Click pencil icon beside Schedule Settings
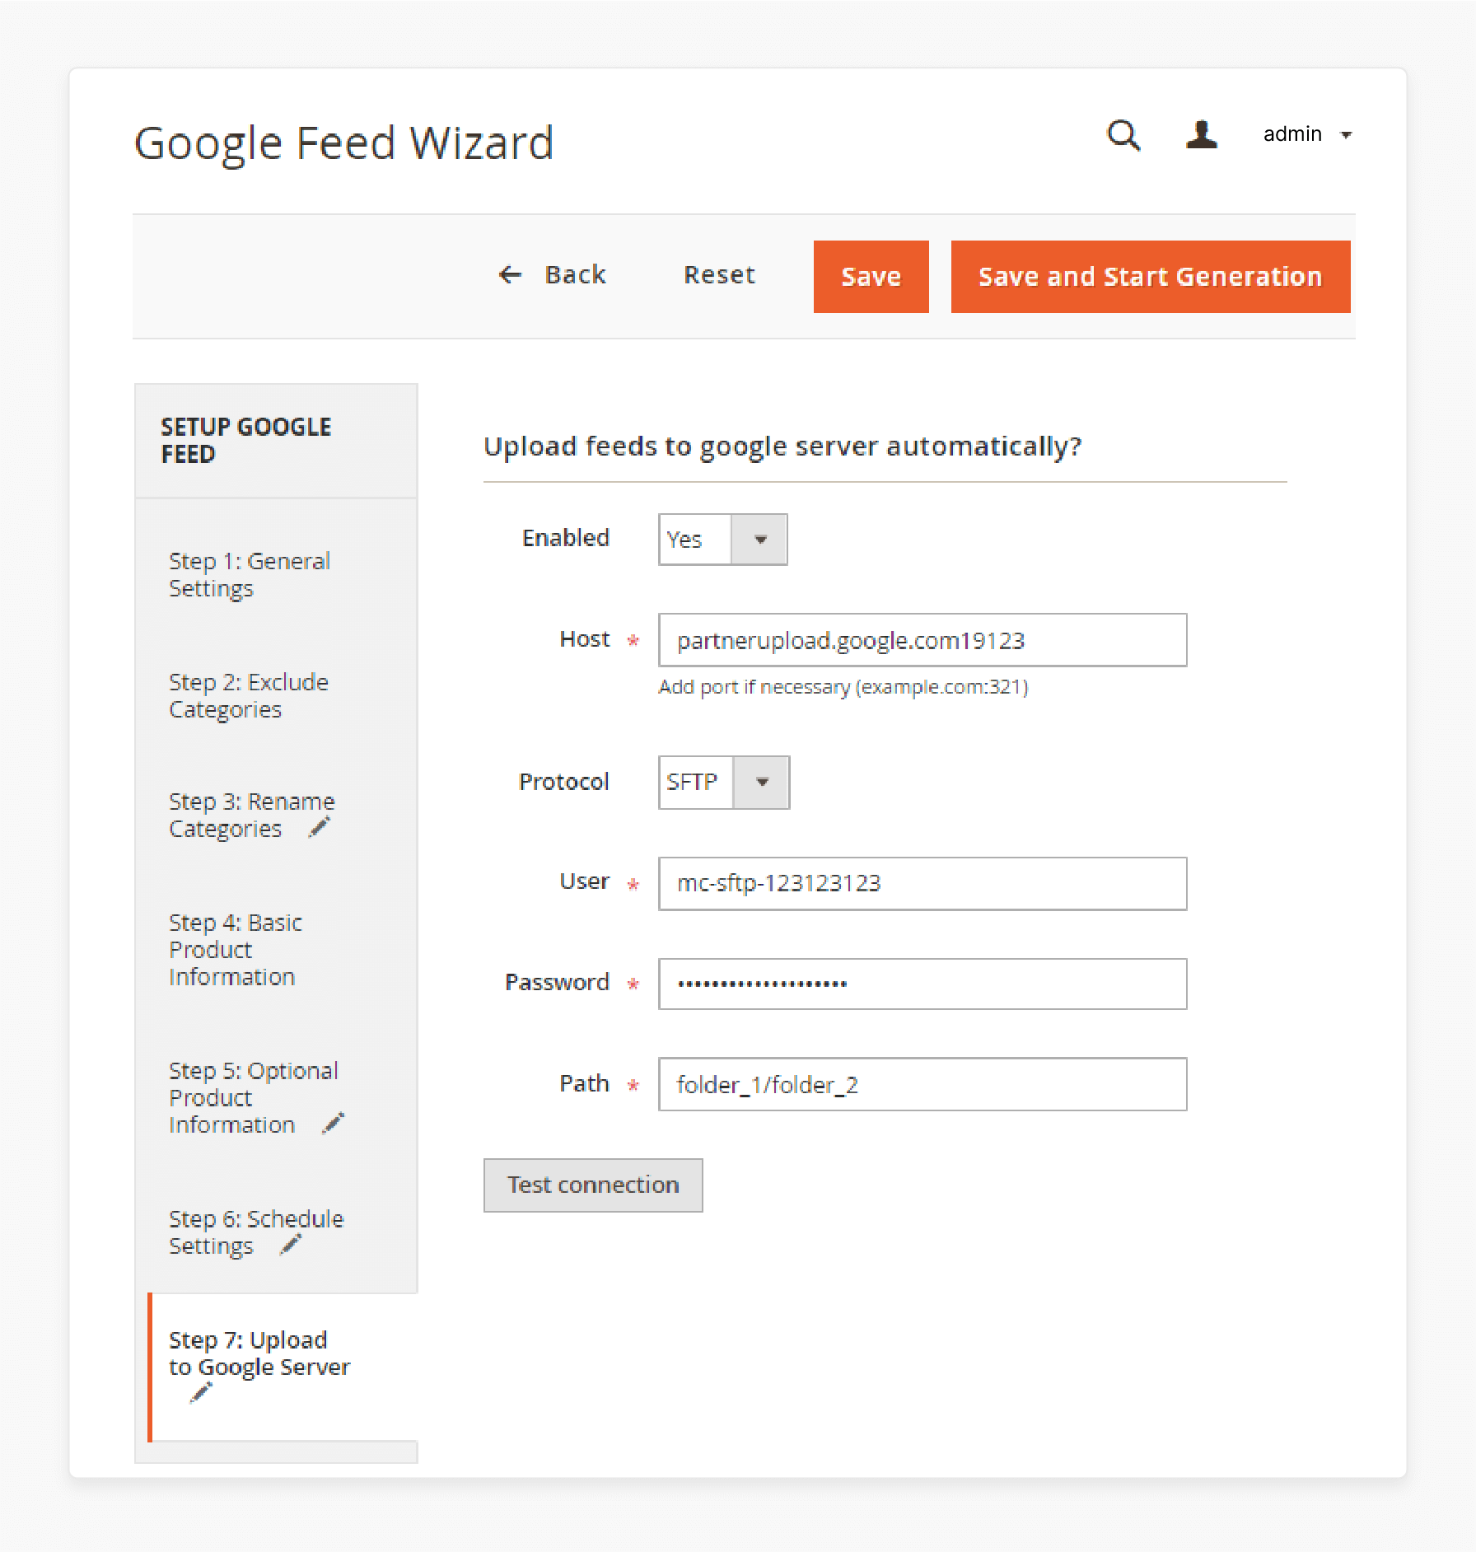Screen dimensions: 1476x1552 [292, 1245]
